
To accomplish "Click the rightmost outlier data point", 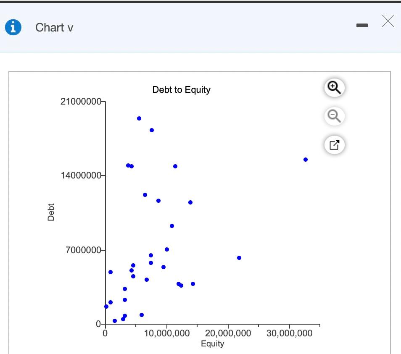I will coord(305,159).
